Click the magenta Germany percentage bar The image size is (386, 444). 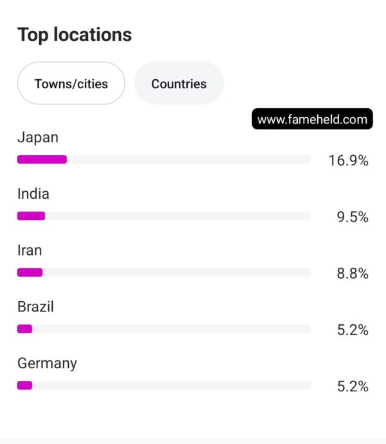tap(24, 385)
